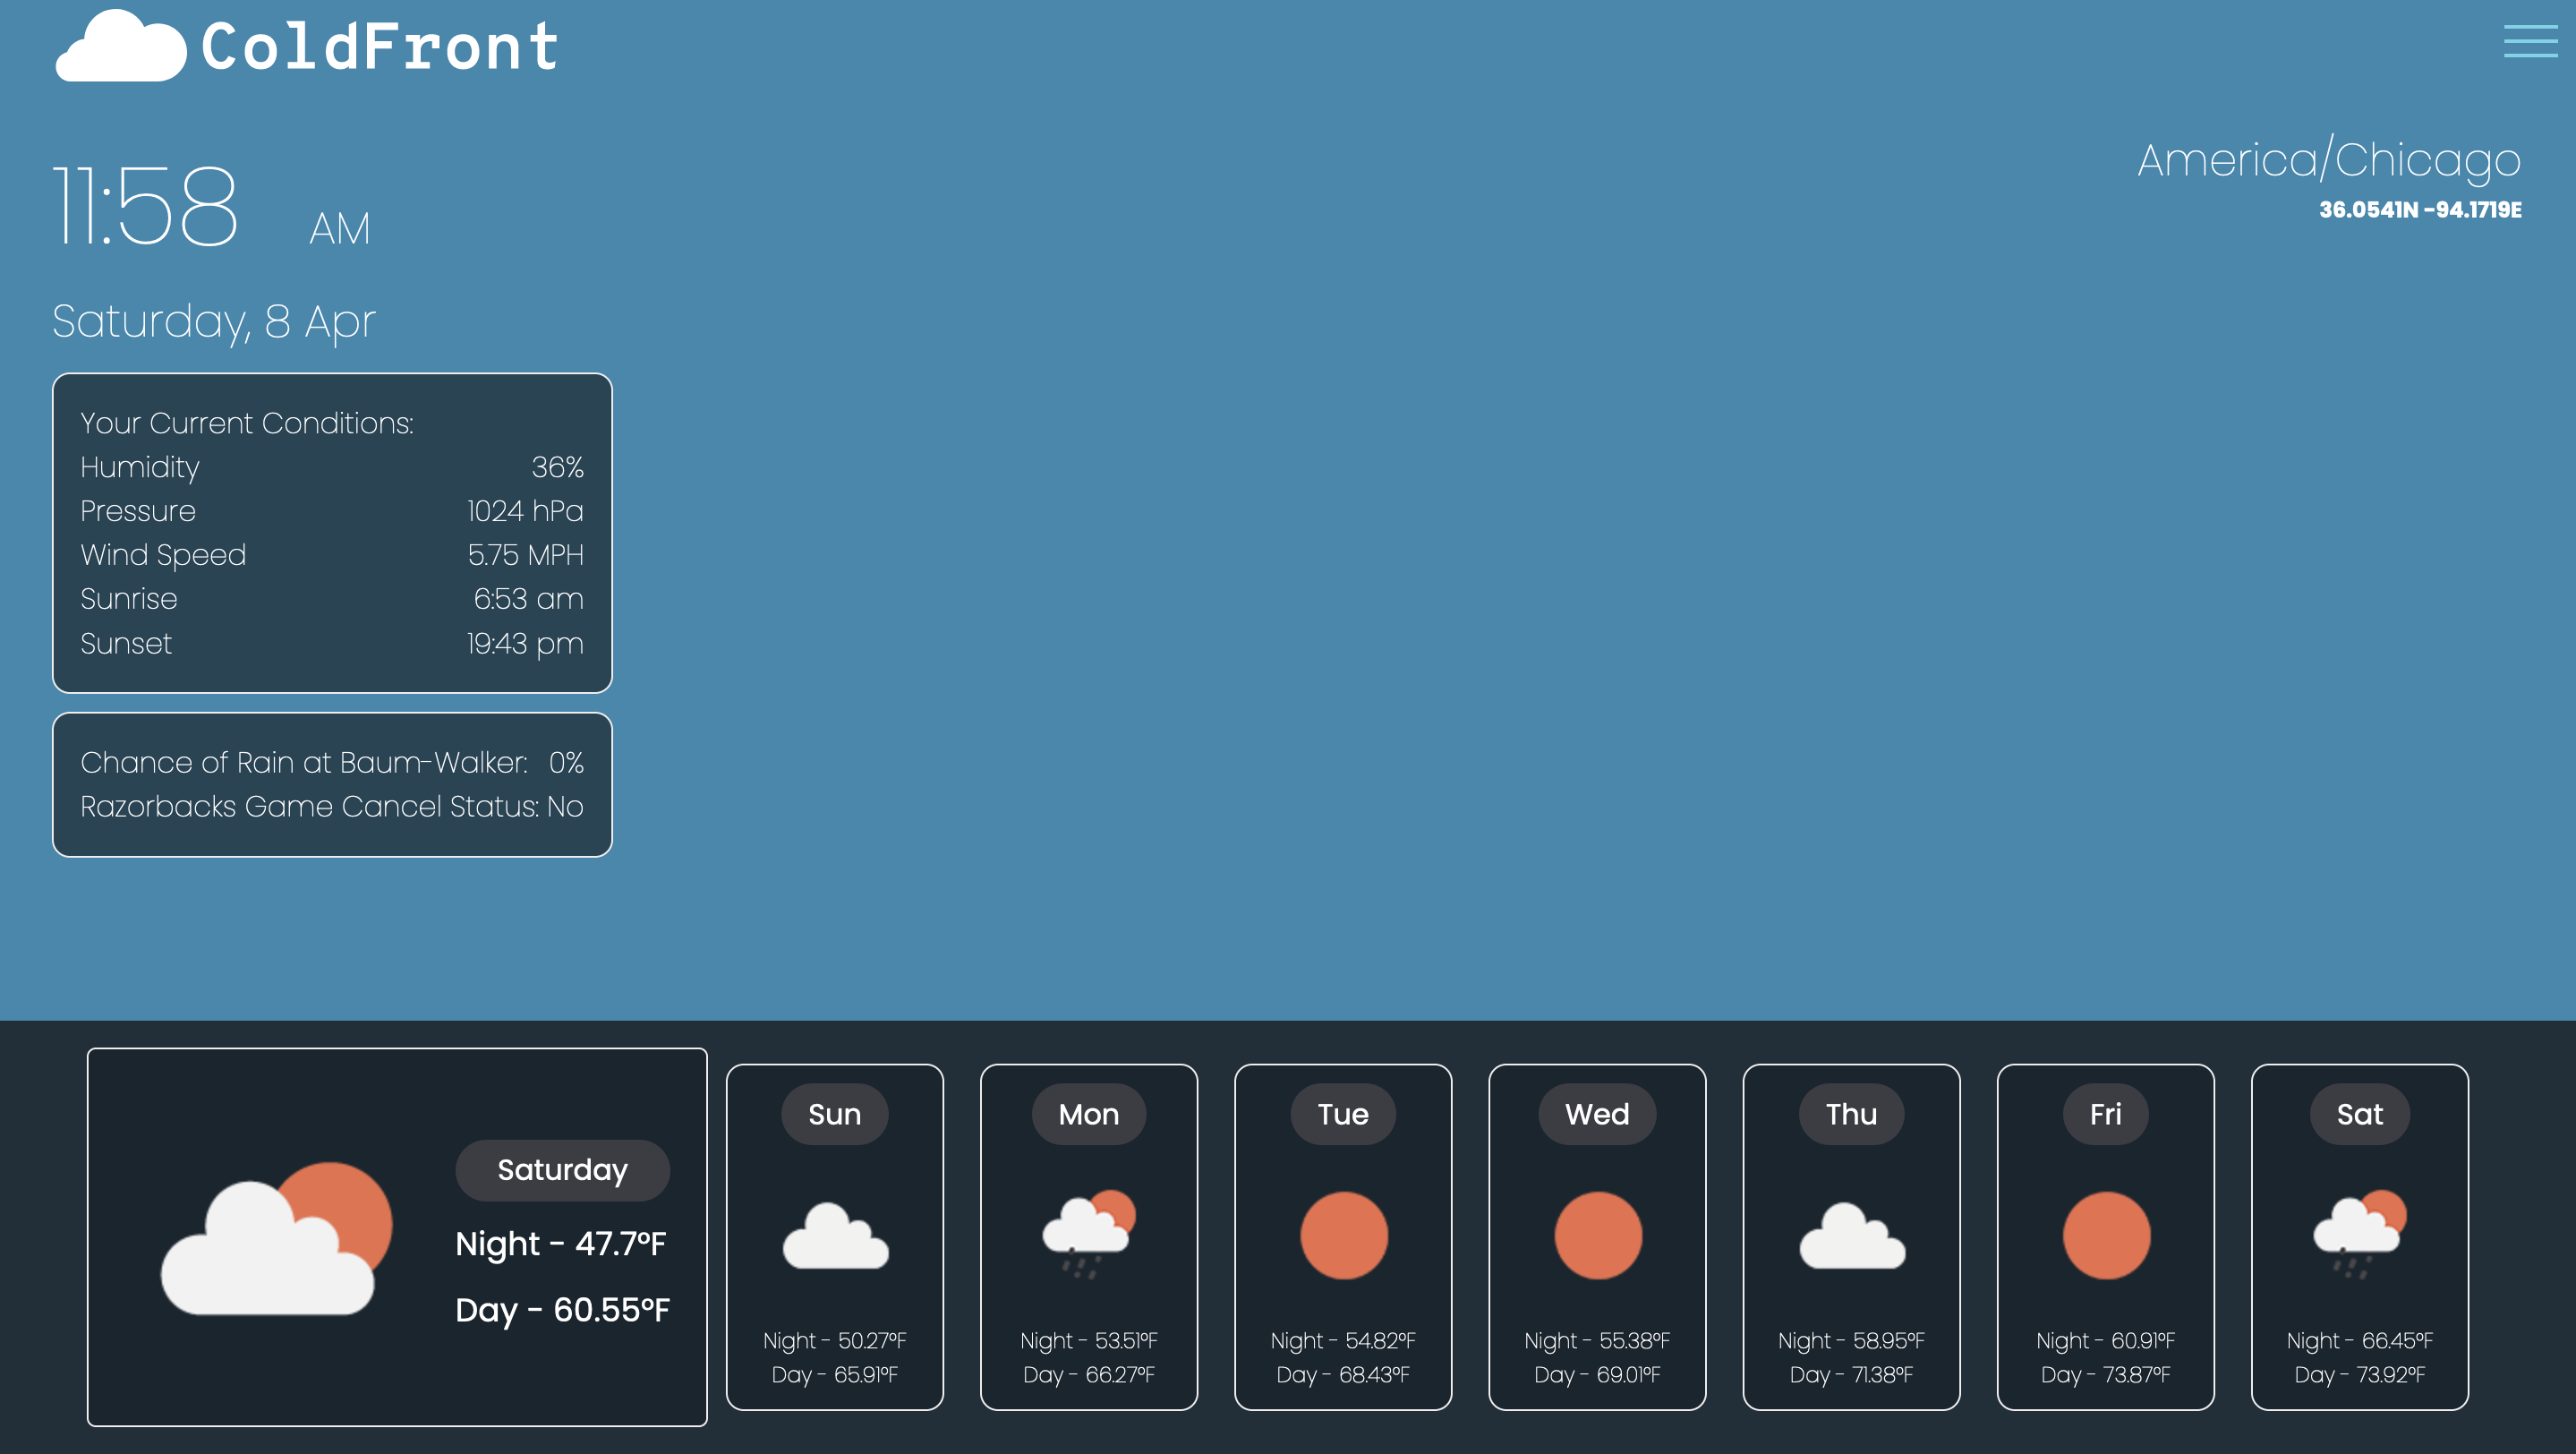Click Monday Day - 66.27°F text

[x=1089, y=1374]
